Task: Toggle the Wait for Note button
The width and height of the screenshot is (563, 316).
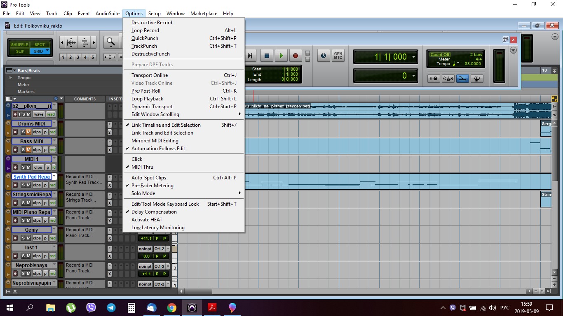Action: click(x=434, y=78)
